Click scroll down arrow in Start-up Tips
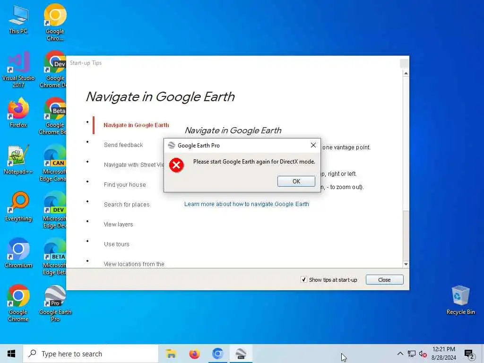Viewport: 484px width, 363px height. (x=406, y=264)
